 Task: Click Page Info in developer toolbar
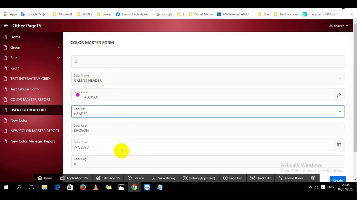(233, 178)
